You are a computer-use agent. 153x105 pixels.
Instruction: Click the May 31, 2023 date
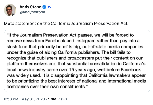33,99
